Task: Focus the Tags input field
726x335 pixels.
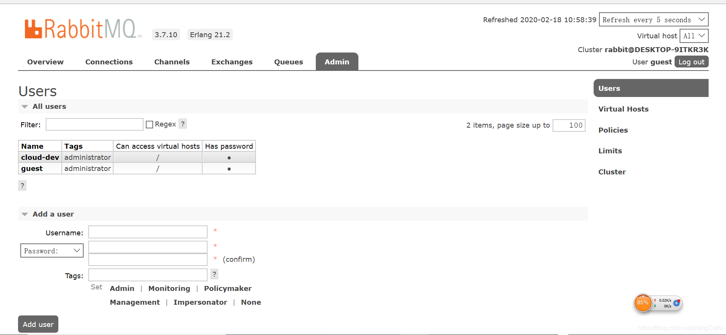Action: [x=148, y=275]
